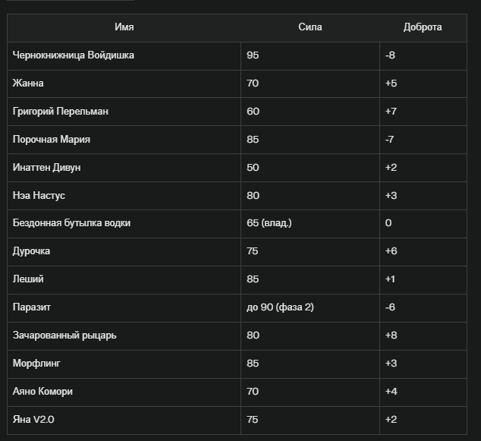481x441 pixels.
Task: Select the Чернокнижница Войдишка name cell
Action: (x=124, y=56)
